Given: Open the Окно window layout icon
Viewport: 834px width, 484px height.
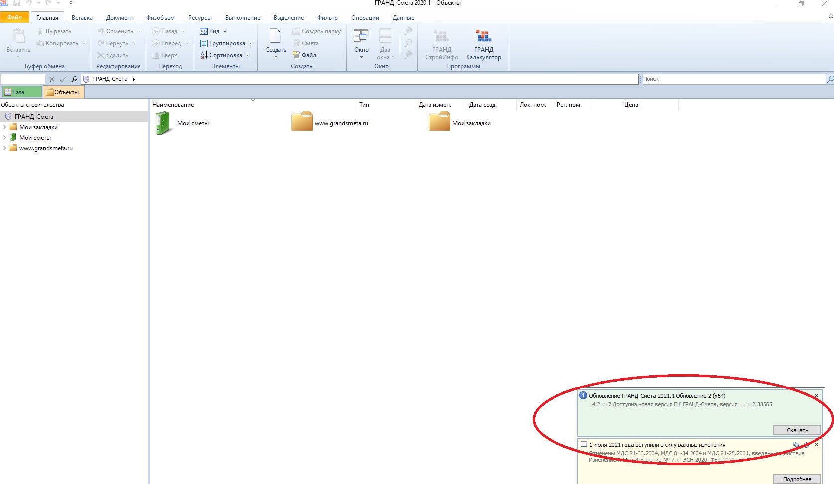Looking at the screenshot, I should pyautogui.click(x=361, y=37).
